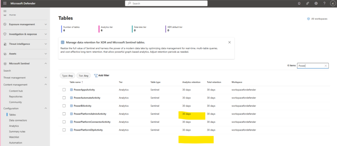337x146 pixels.
Task: Open Search under Microsoft Sentinel
Action: [7, 71]
